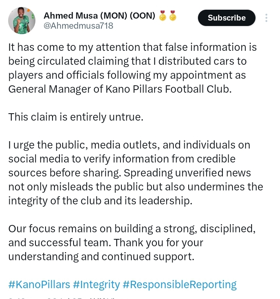Image resolution: width=280 pixels, height=299 pixels.
Task: Click the paragraph starting "I urge the public"
Action: (x=136, y=173)
